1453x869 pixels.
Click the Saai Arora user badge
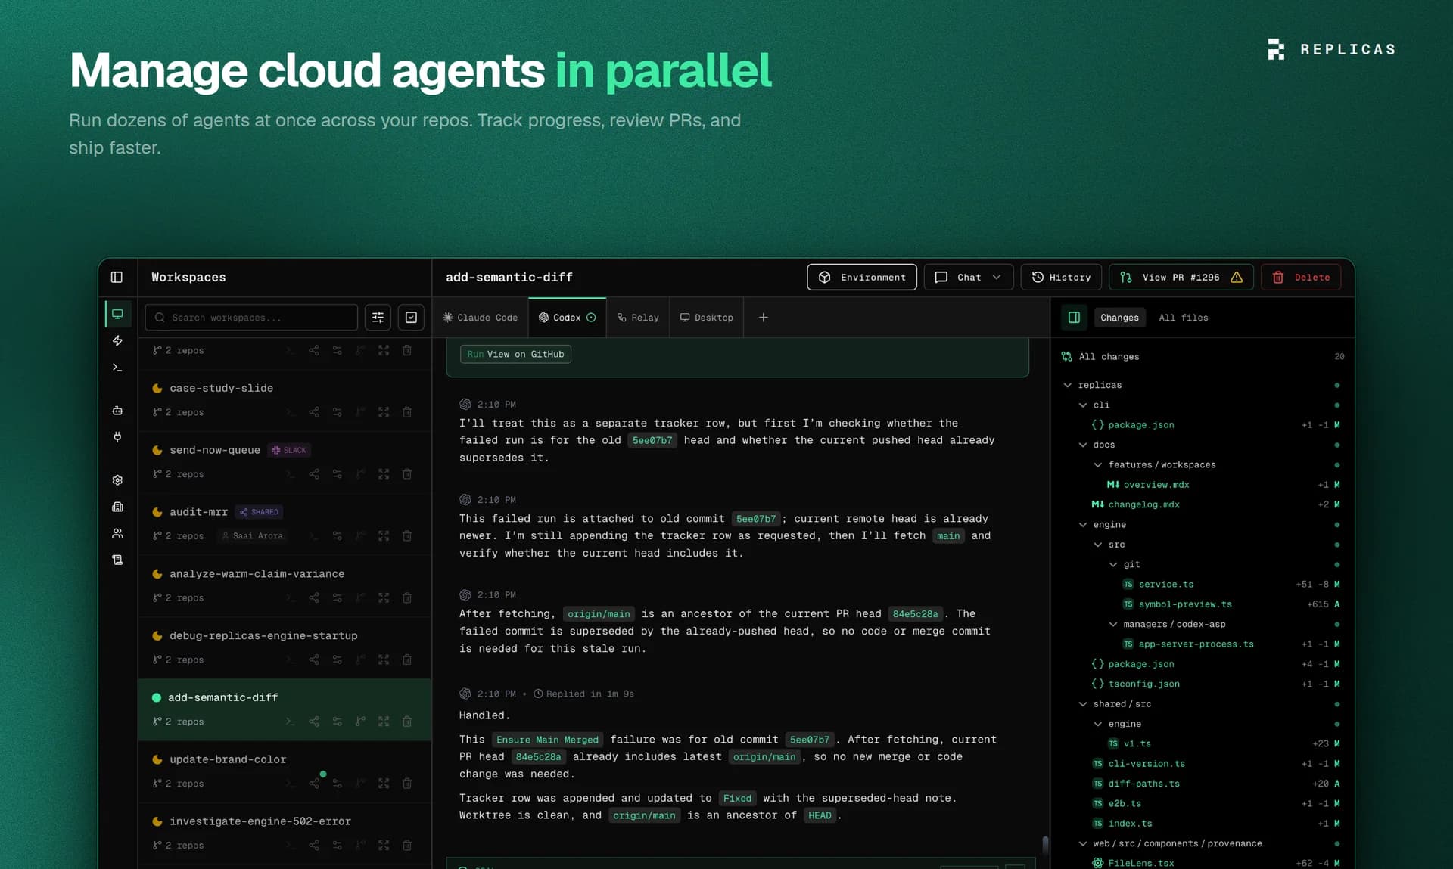click(x=252, y=536)
